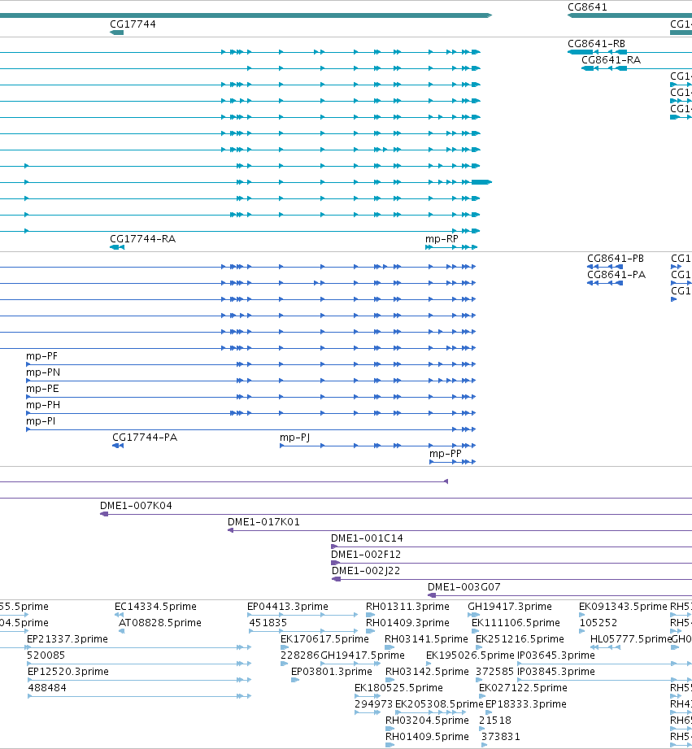Click the GH19417.3prime label
692x749 pixels.
point(510,607)
